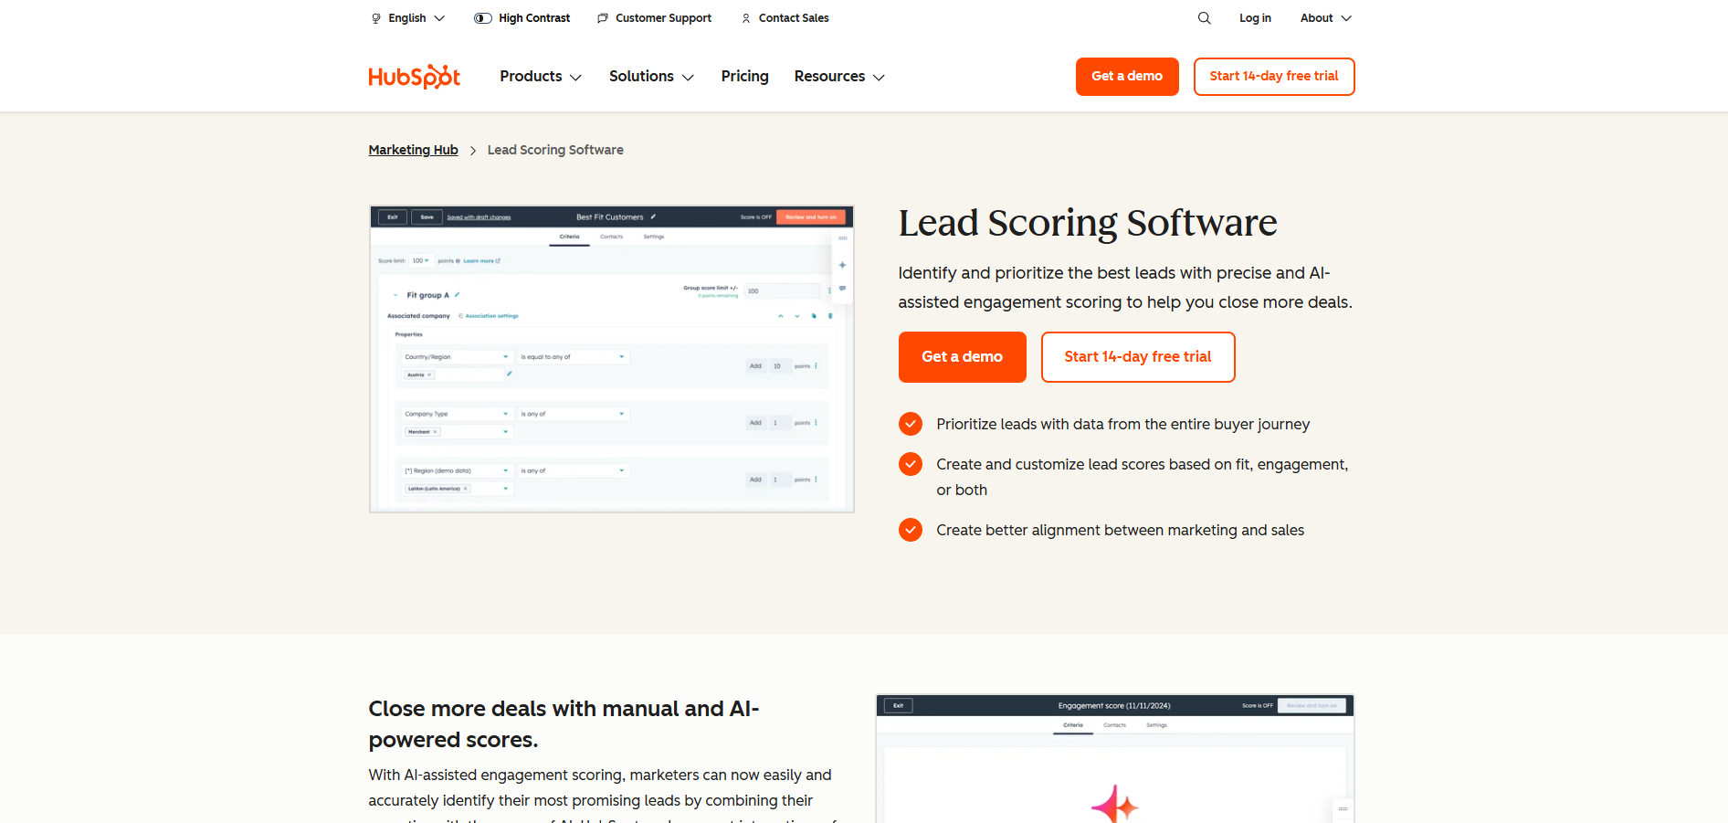Open the search magnifier icon
The image size is (1728, 823).
coord(1204,18)
